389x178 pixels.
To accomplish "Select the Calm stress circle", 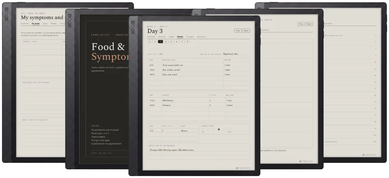I will (x=203, y=129).
